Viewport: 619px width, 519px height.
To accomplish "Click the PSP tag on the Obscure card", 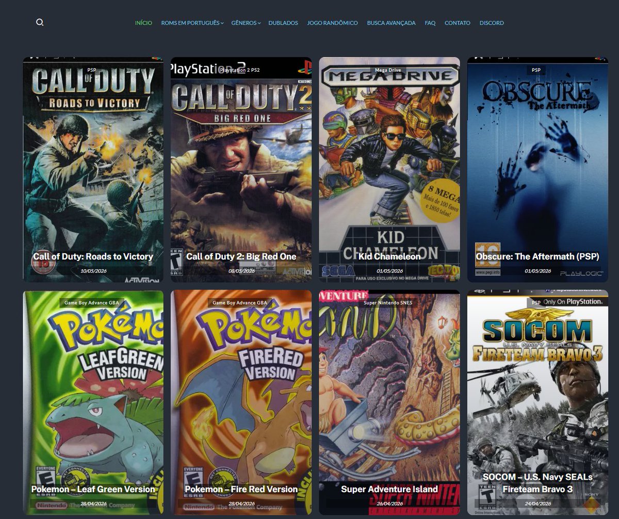I will pos(536,70).
